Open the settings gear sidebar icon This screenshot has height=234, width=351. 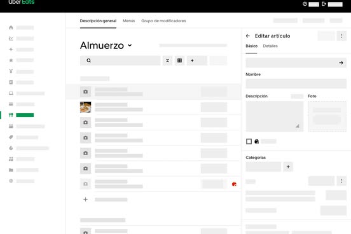point(11,181)
